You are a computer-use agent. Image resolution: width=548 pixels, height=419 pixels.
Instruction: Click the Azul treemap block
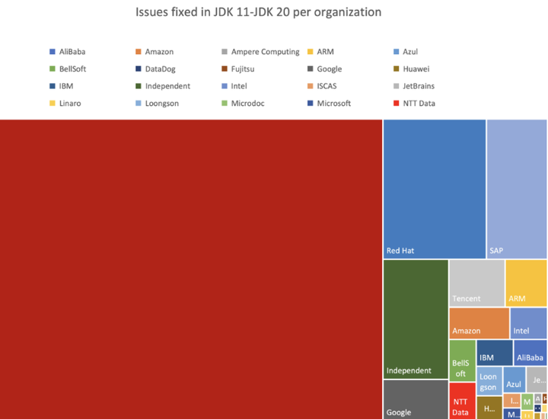(x=514, y=379)
